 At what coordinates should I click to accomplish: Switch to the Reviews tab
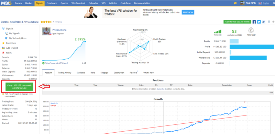133,73
